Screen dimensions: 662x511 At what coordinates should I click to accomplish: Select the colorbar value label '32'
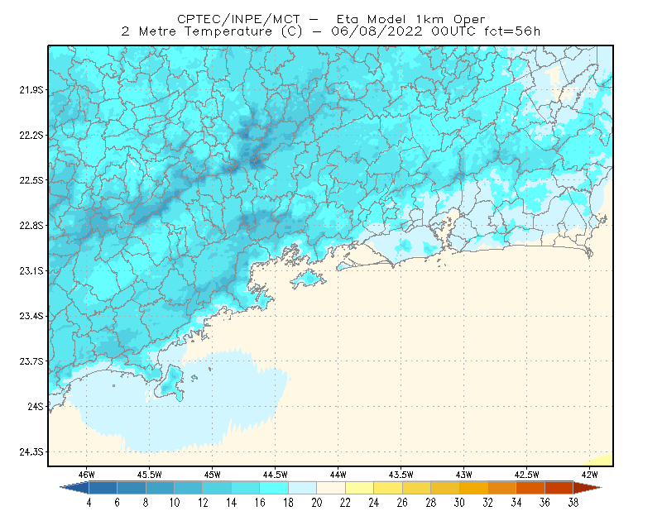pyautogui.click(x=487, y=503)
